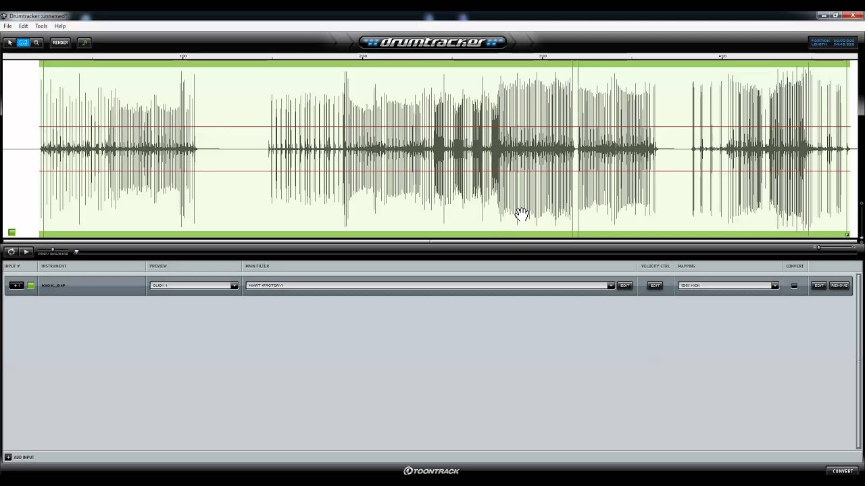
Task: Click EDIT next to Main Filter
Action: [625, 286]
